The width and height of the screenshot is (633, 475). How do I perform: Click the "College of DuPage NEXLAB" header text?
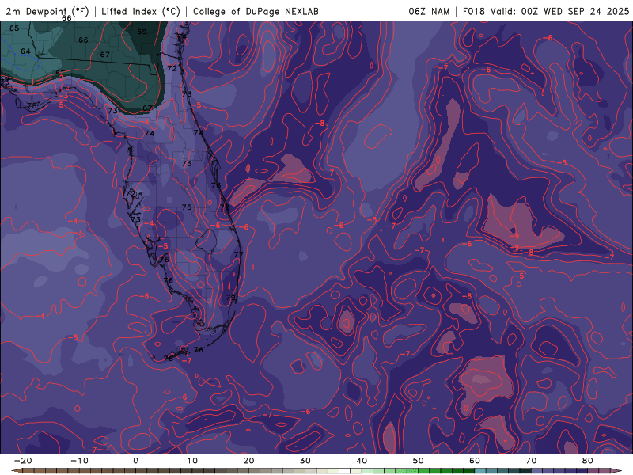point(256,11)
